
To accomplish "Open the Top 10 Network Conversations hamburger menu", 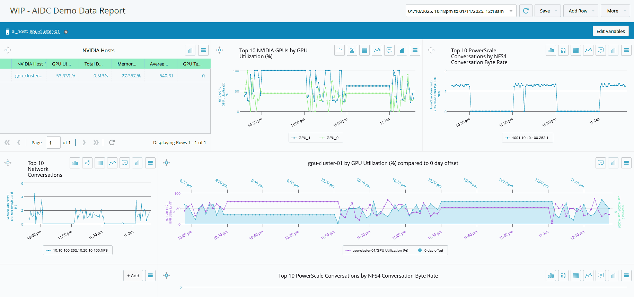I will pyautogui.click(x=150, y=163).
